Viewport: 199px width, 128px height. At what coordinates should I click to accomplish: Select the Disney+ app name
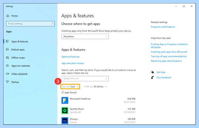click(x=74, y=119)
